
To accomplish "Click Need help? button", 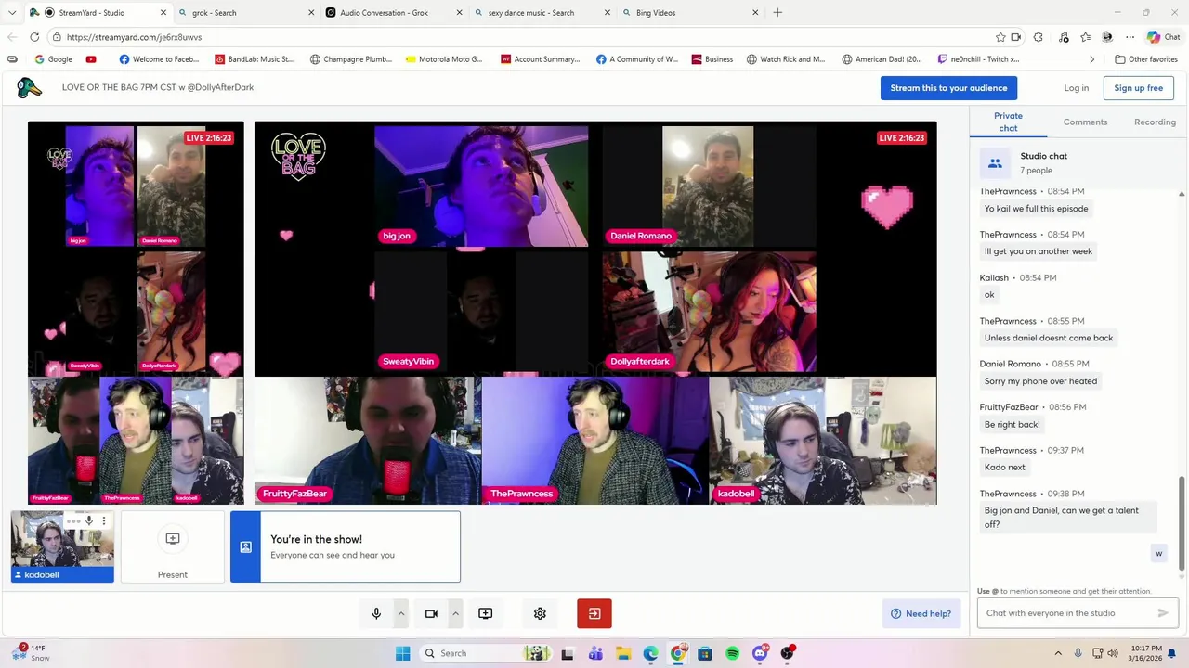I will pos(921,613).
